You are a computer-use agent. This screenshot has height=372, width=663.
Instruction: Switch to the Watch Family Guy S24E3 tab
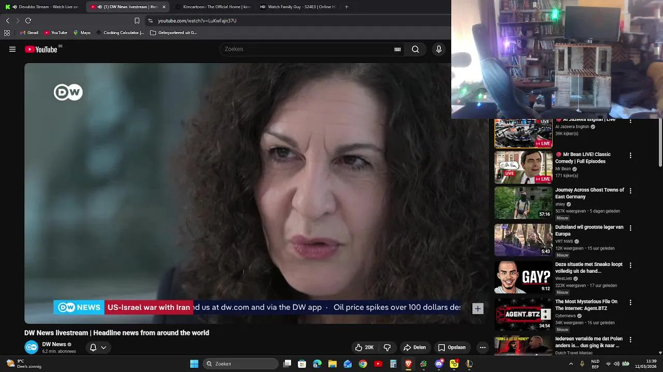coord(297,7)
